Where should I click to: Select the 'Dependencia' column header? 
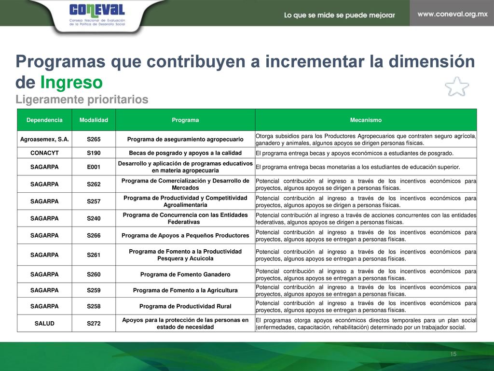[44, 120]
